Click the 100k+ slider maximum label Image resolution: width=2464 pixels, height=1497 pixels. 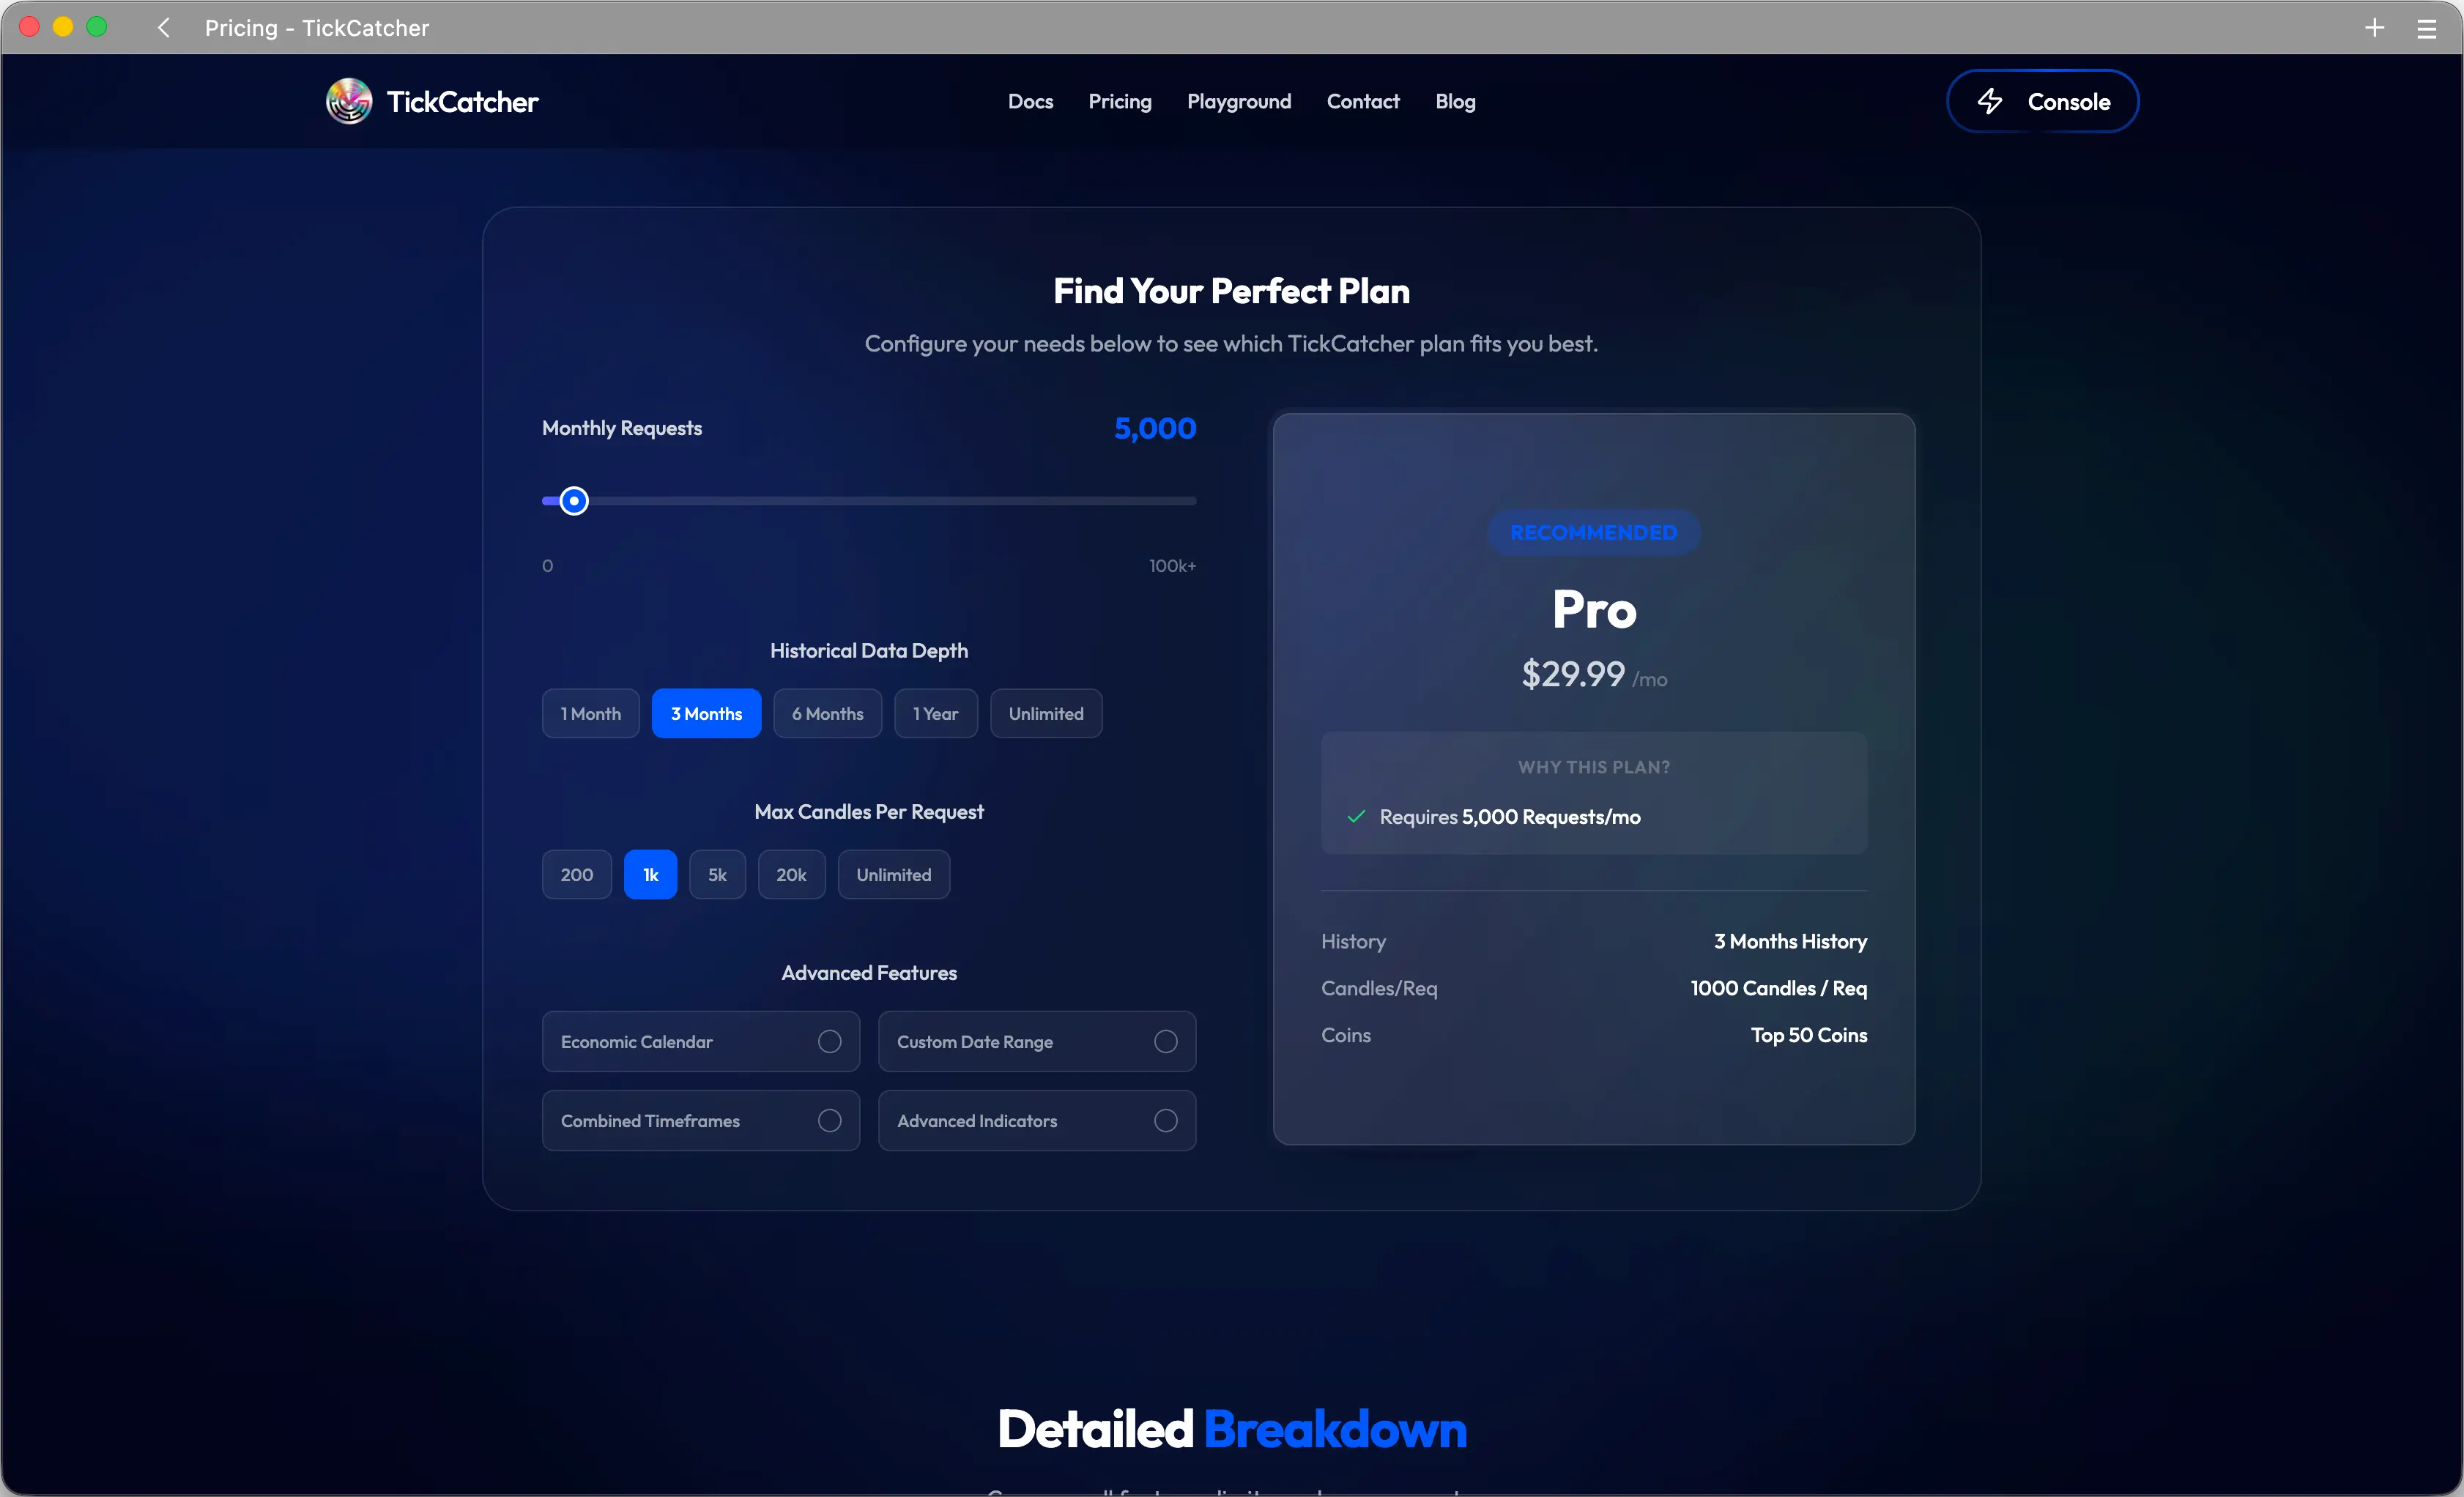(x=1172, y=565)
